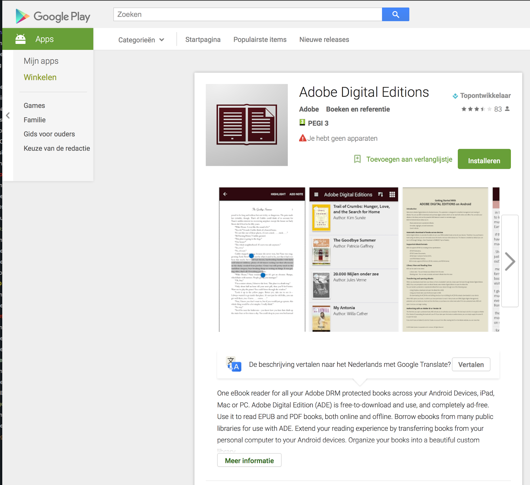Click the Adobe developer link
The width and height of the screenshot is (530, 485).
[309, 109]
